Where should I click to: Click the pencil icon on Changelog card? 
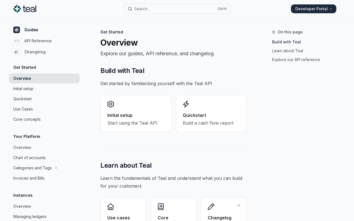pyautogui.click(x=211, y=207)
